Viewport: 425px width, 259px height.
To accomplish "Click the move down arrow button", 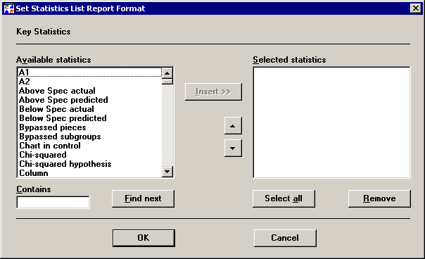I will coord(233,149).
